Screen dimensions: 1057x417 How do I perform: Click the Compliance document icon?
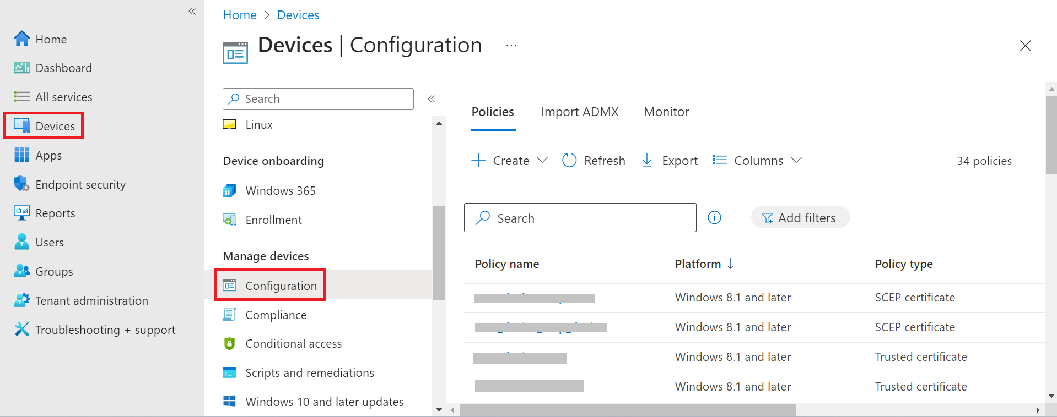(x=230, y=315)
